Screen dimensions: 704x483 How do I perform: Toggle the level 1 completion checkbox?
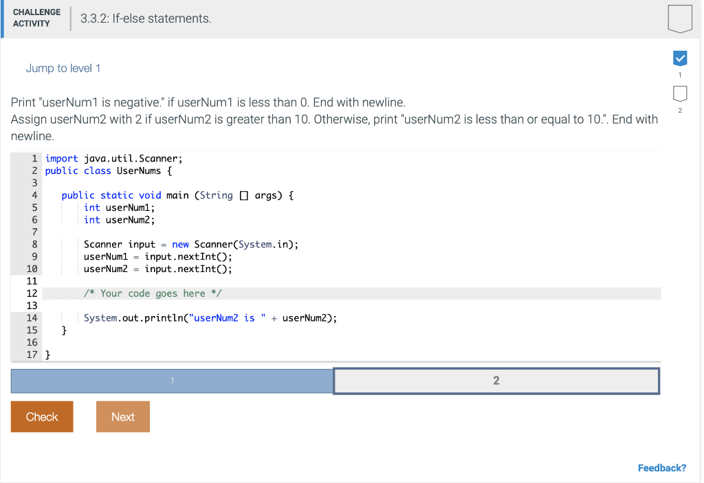[680, 58]
